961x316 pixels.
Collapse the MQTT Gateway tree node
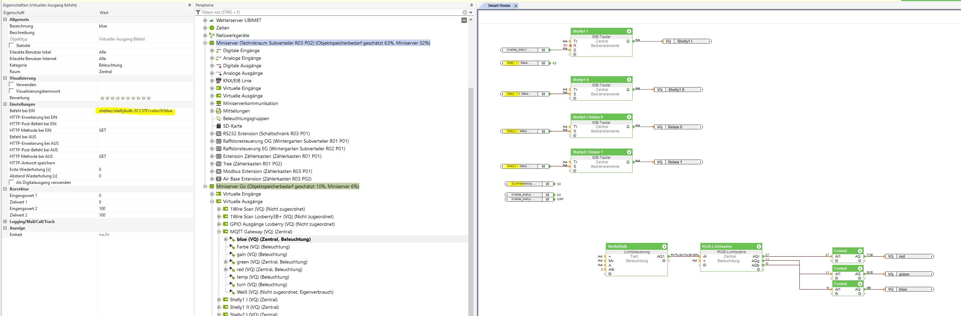point(219,232)
